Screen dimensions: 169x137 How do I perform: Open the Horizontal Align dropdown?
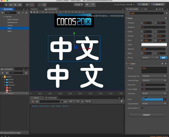(154, 76)
